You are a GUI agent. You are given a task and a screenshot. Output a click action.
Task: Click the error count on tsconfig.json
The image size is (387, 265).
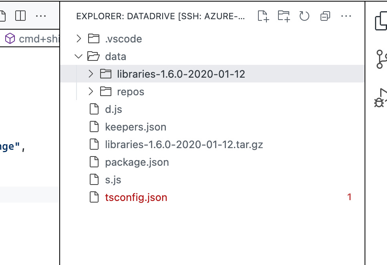pyautogui.click(x=349, y=197)
